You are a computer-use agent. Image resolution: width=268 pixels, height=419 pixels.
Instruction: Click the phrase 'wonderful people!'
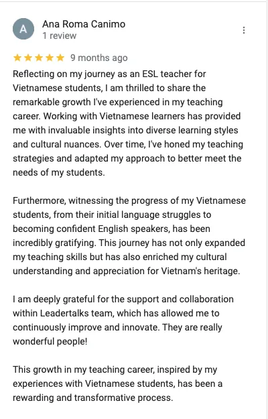pyautogui.click(x=50, y=341)
